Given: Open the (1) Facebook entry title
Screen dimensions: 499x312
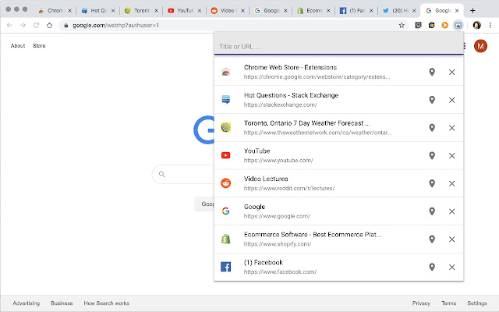Looking at the screenshot, I should (264, 262).
